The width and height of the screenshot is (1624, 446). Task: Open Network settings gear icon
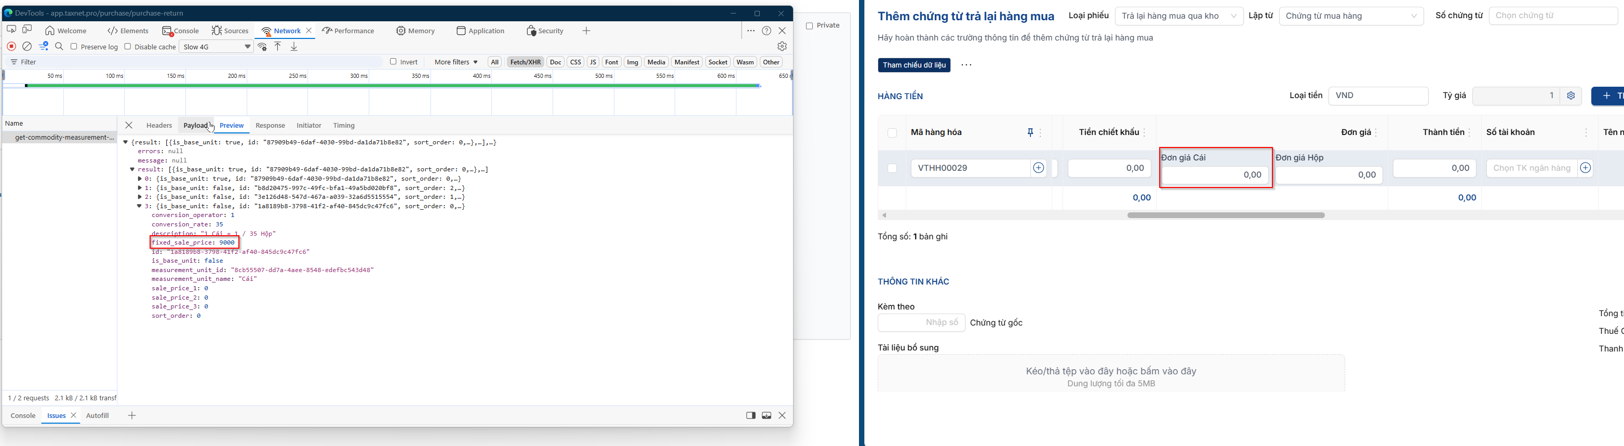[x=782, y=46]
